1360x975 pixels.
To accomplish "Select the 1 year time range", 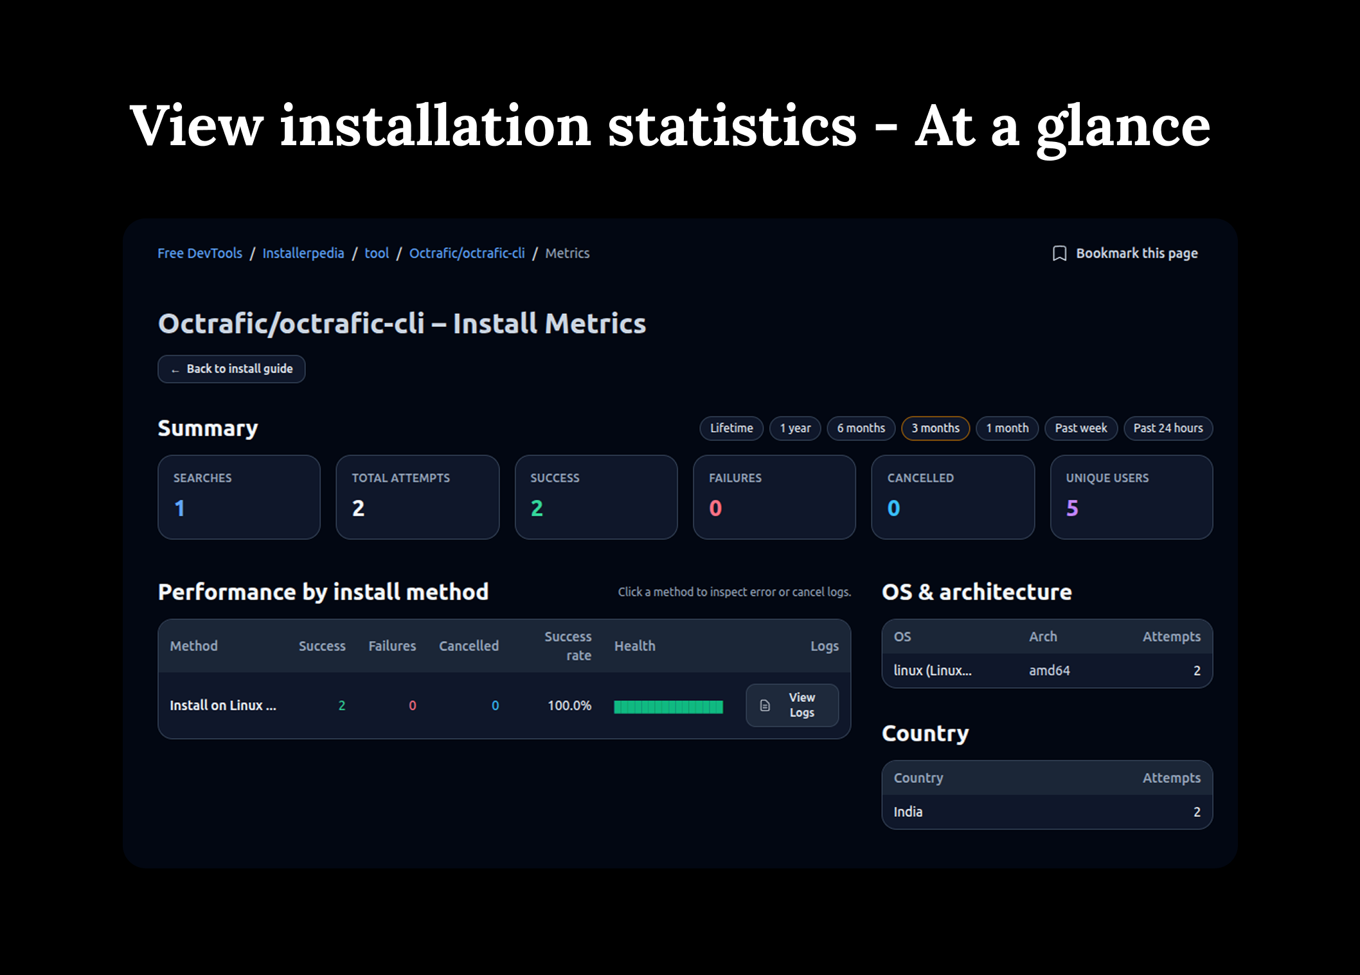I will click(x=795, y=428).
